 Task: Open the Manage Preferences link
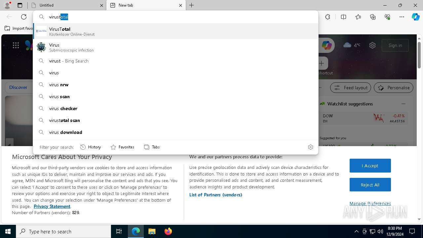coord(370,203)
